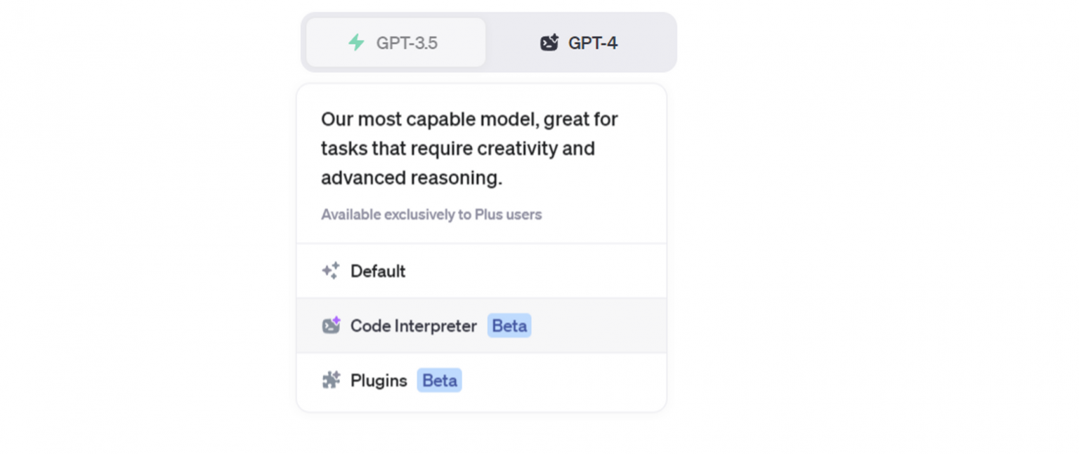Select the sparkles icon next to Default

click(x=332, y=270)
